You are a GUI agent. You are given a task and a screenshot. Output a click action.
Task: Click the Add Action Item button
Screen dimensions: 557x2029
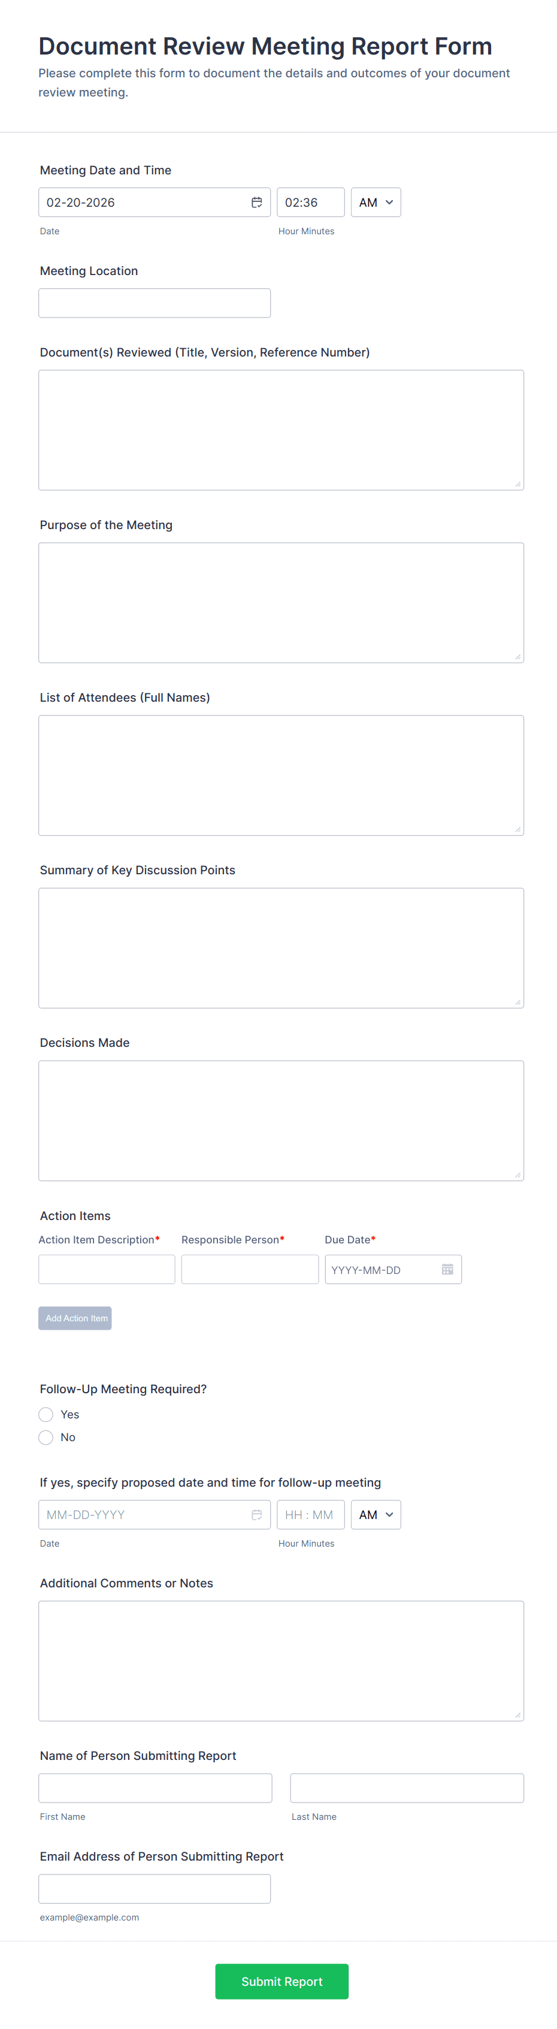point(75,1318)
